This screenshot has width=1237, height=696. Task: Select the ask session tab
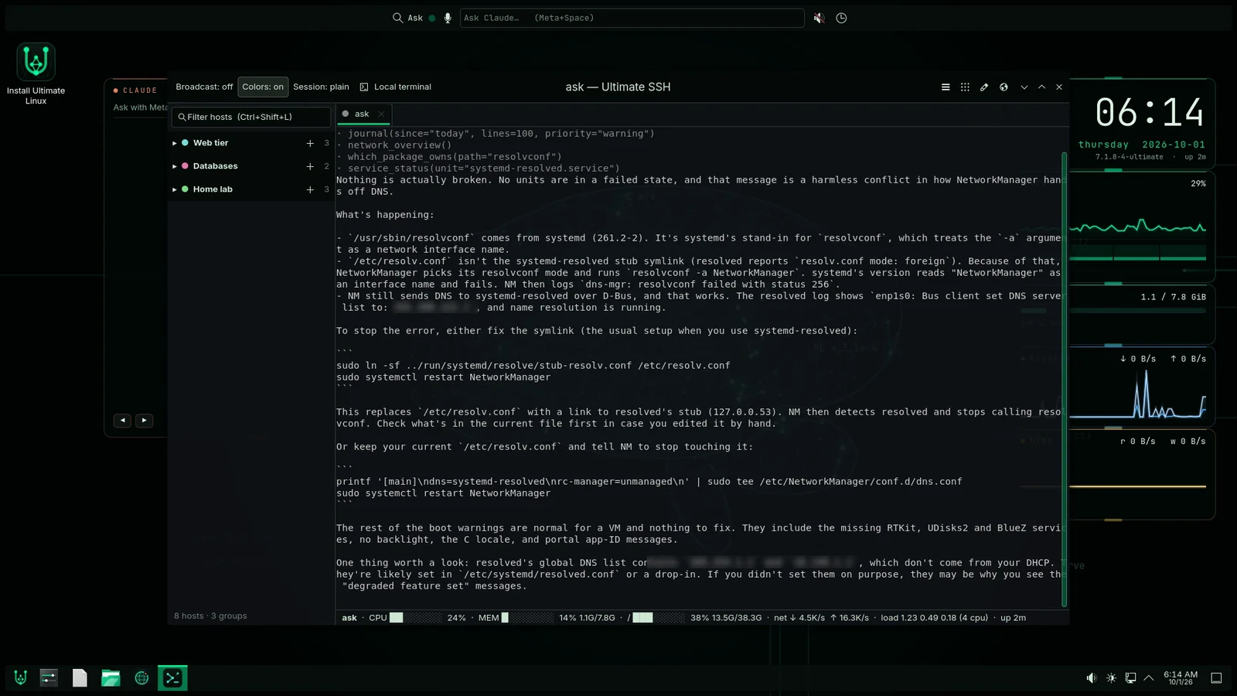coord(362,114)
